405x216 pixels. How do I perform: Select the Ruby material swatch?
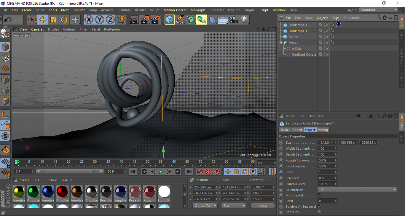(149, 192)
